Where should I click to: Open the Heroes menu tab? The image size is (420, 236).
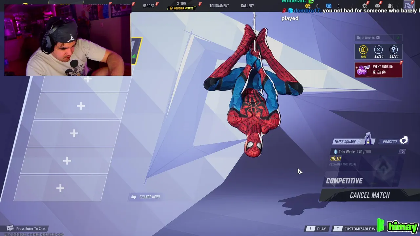148,6
